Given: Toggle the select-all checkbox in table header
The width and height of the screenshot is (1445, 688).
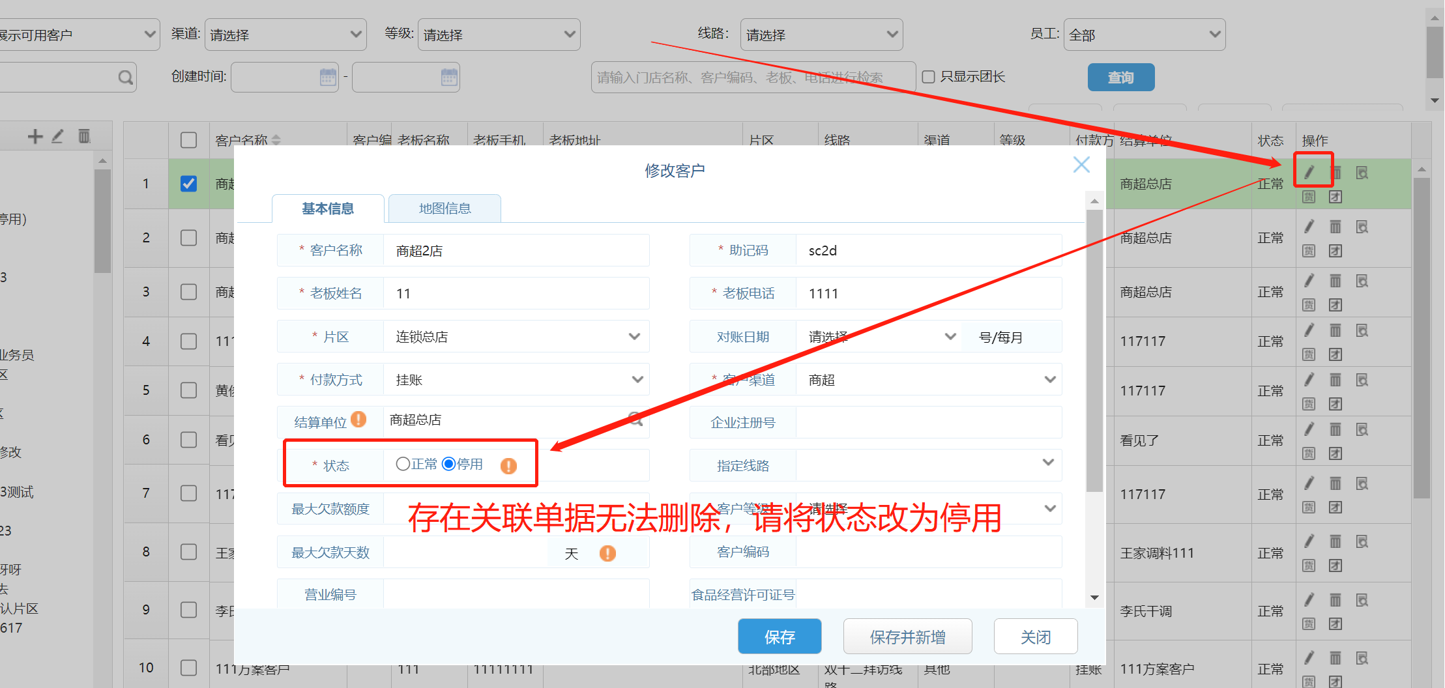Looking at the screenshot, I should pyautogui.click(x=188, y=140).
